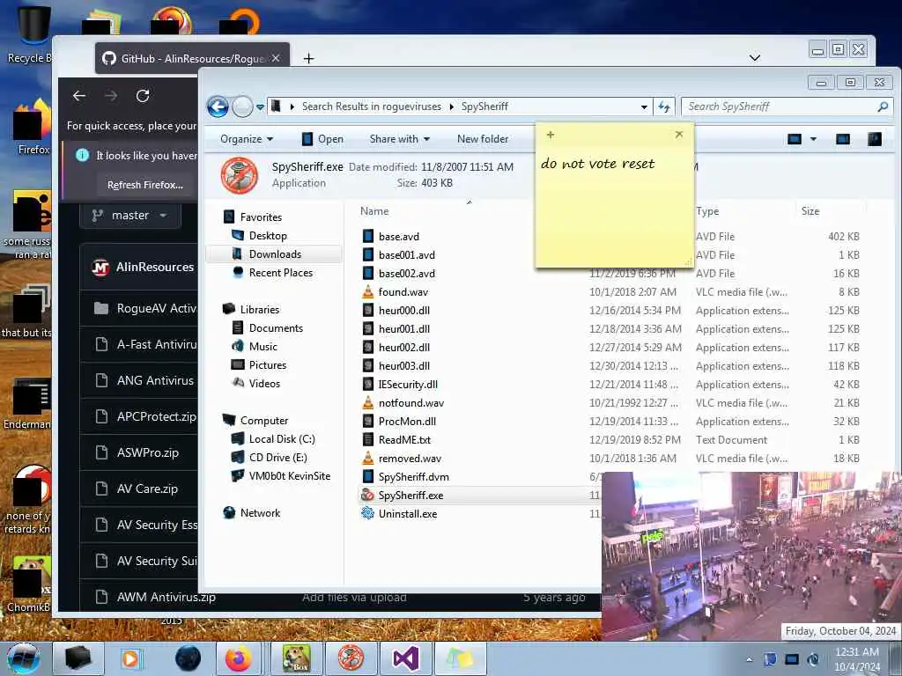
Task: Toggle the preview pane icon
Action: 843,139
